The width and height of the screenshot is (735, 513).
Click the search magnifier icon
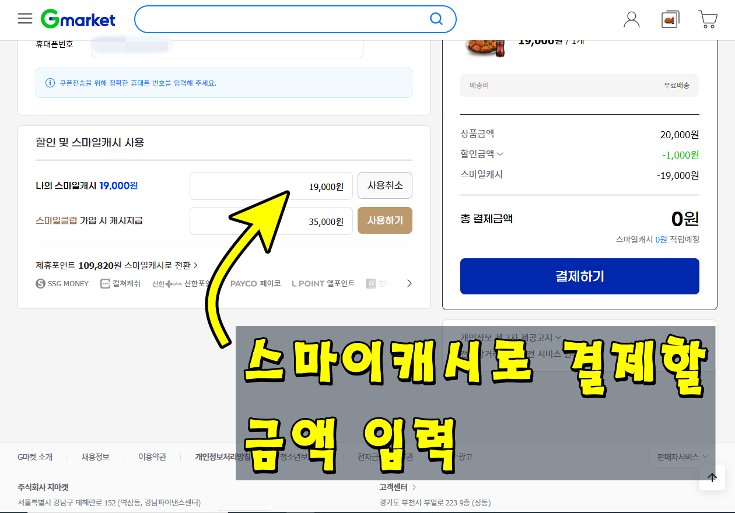436,19
